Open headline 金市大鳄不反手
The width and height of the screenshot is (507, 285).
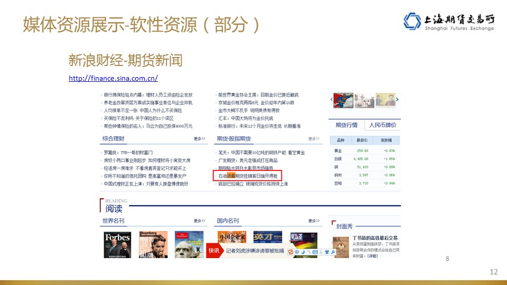[249, 110]
